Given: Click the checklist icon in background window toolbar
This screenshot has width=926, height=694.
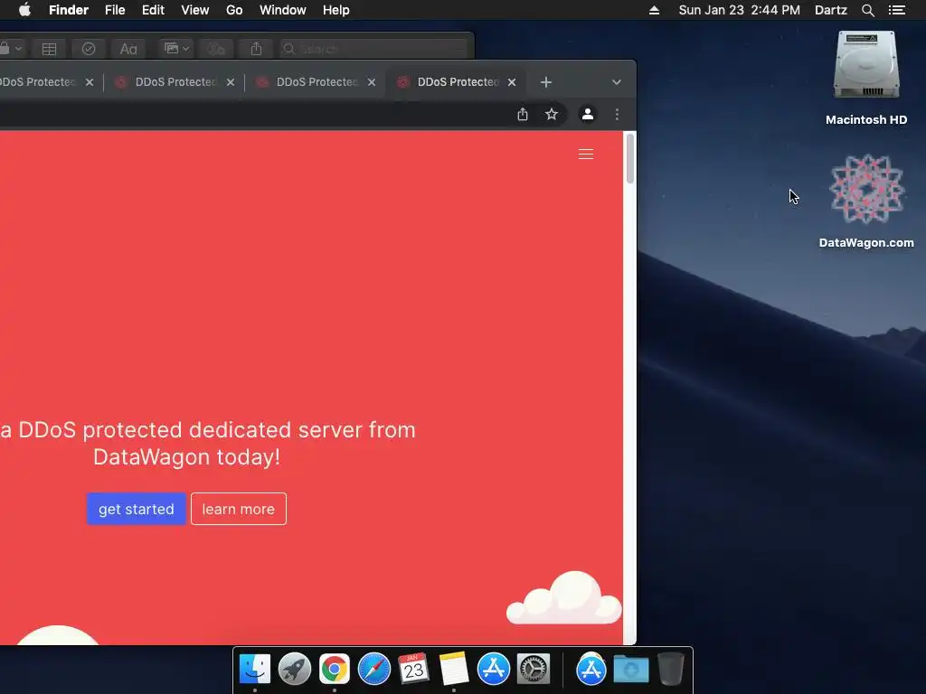Looking at the screenshot, I should (x=89, y=49).
